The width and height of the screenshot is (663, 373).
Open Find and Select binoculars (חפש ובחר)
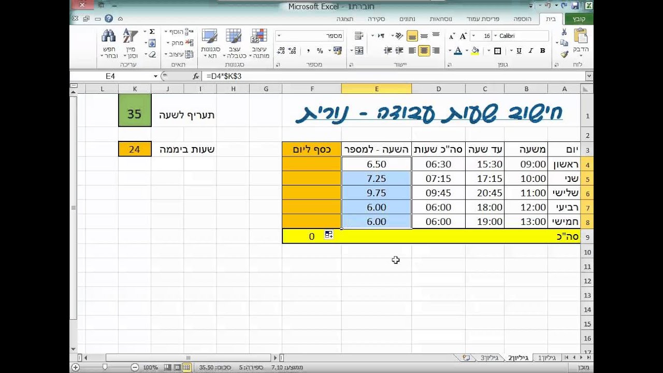[x=109, y=44]
